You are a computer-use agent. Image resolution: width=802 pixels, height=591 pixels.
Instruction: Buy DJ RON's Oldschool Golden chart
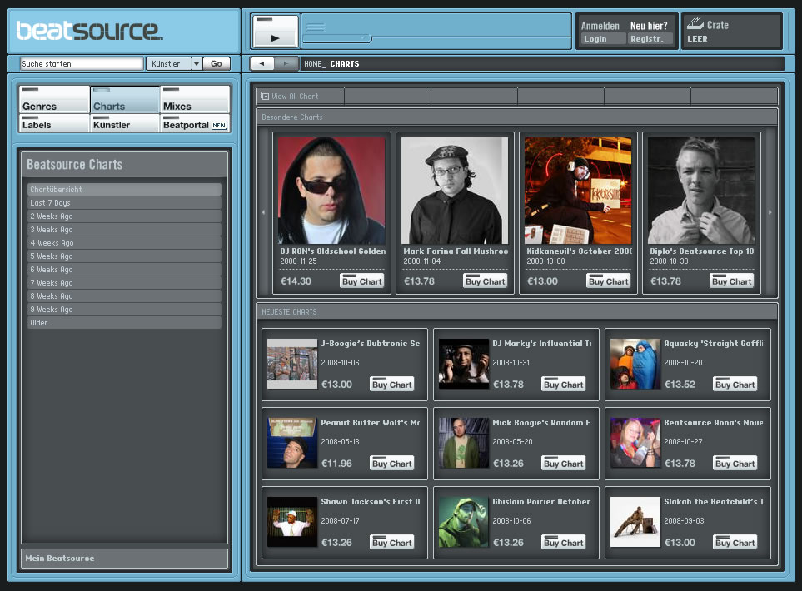click(x=362, y=281)
